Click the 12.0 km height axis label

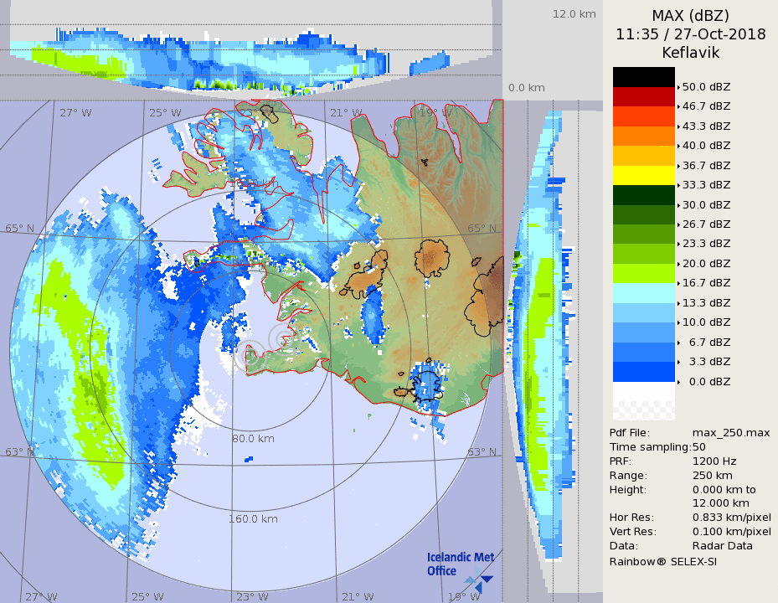[574, 13]
